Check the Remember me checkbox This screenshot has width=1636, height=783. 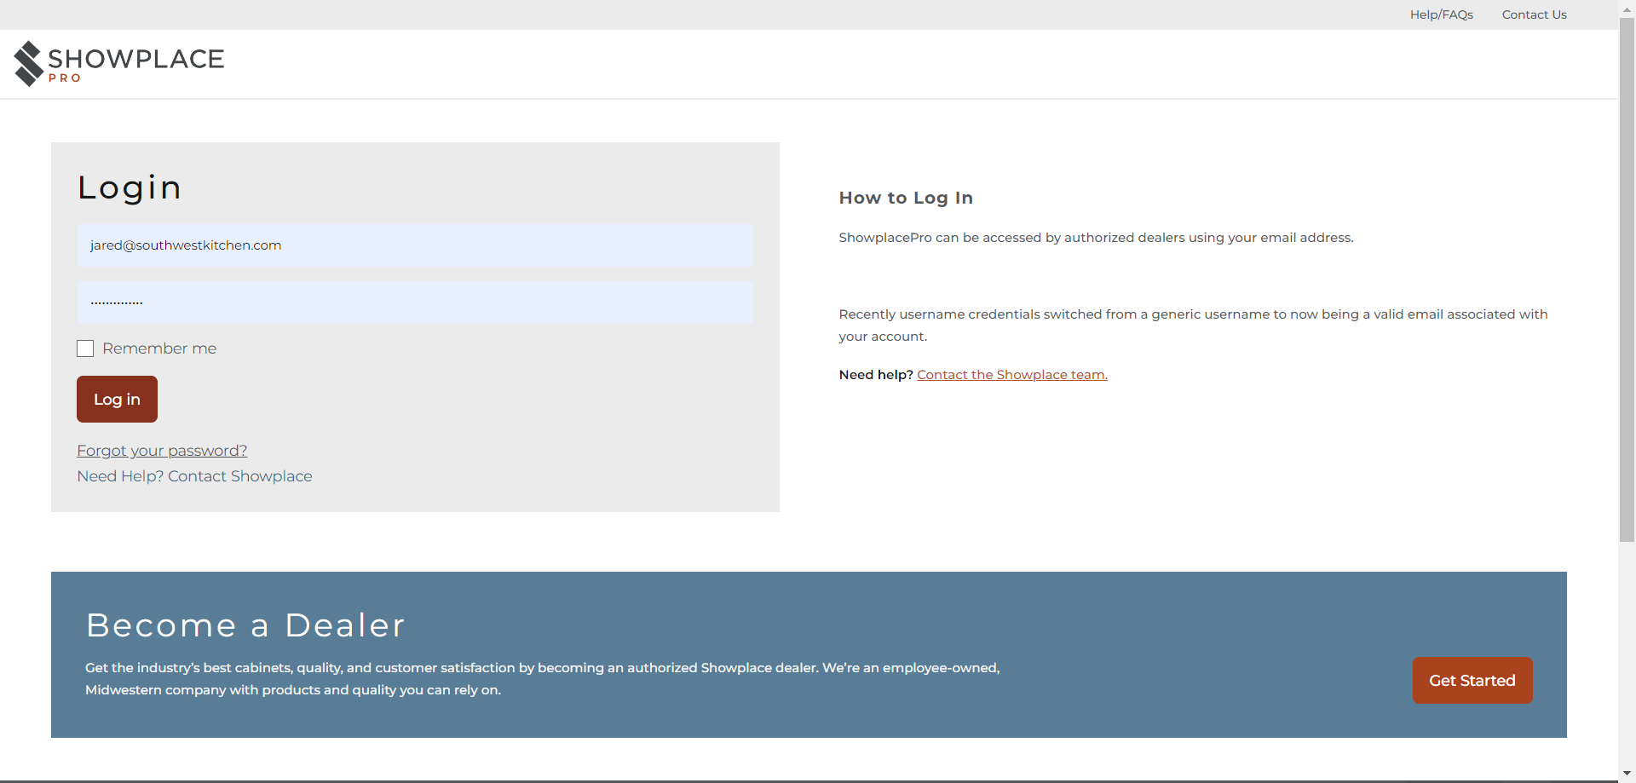tap(85, 348)
